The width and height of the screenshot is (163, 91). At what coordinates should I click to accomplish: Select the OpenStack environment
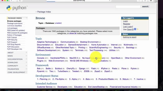tap(116, 58)
